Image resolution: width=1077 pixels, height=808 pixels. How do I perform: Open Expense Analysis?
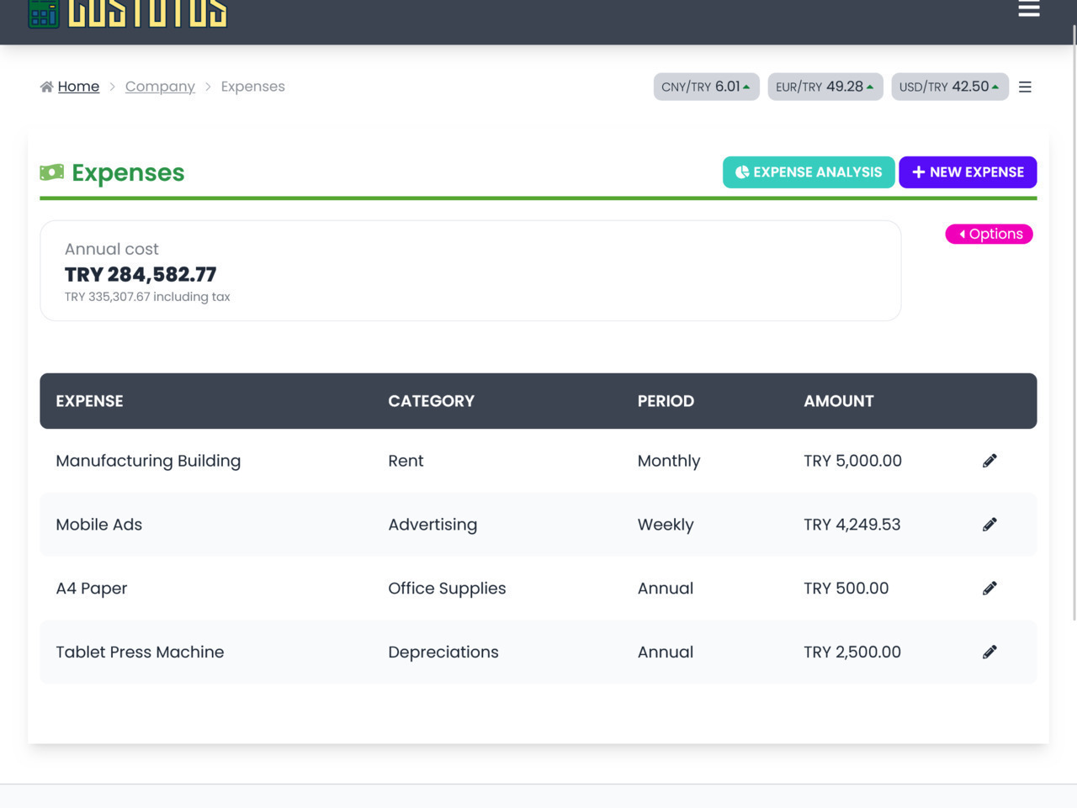point(808,172)
